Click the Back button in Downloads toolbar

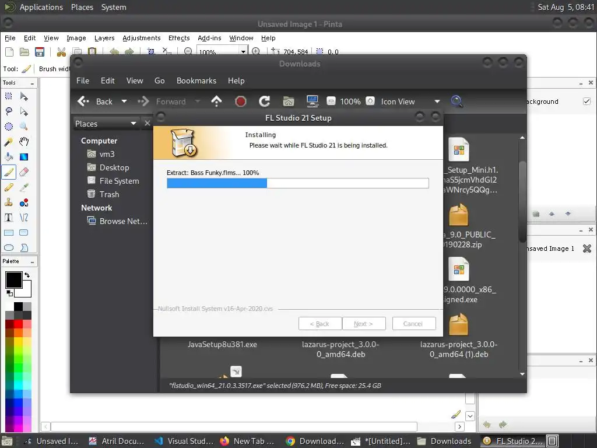click(95, 101)
